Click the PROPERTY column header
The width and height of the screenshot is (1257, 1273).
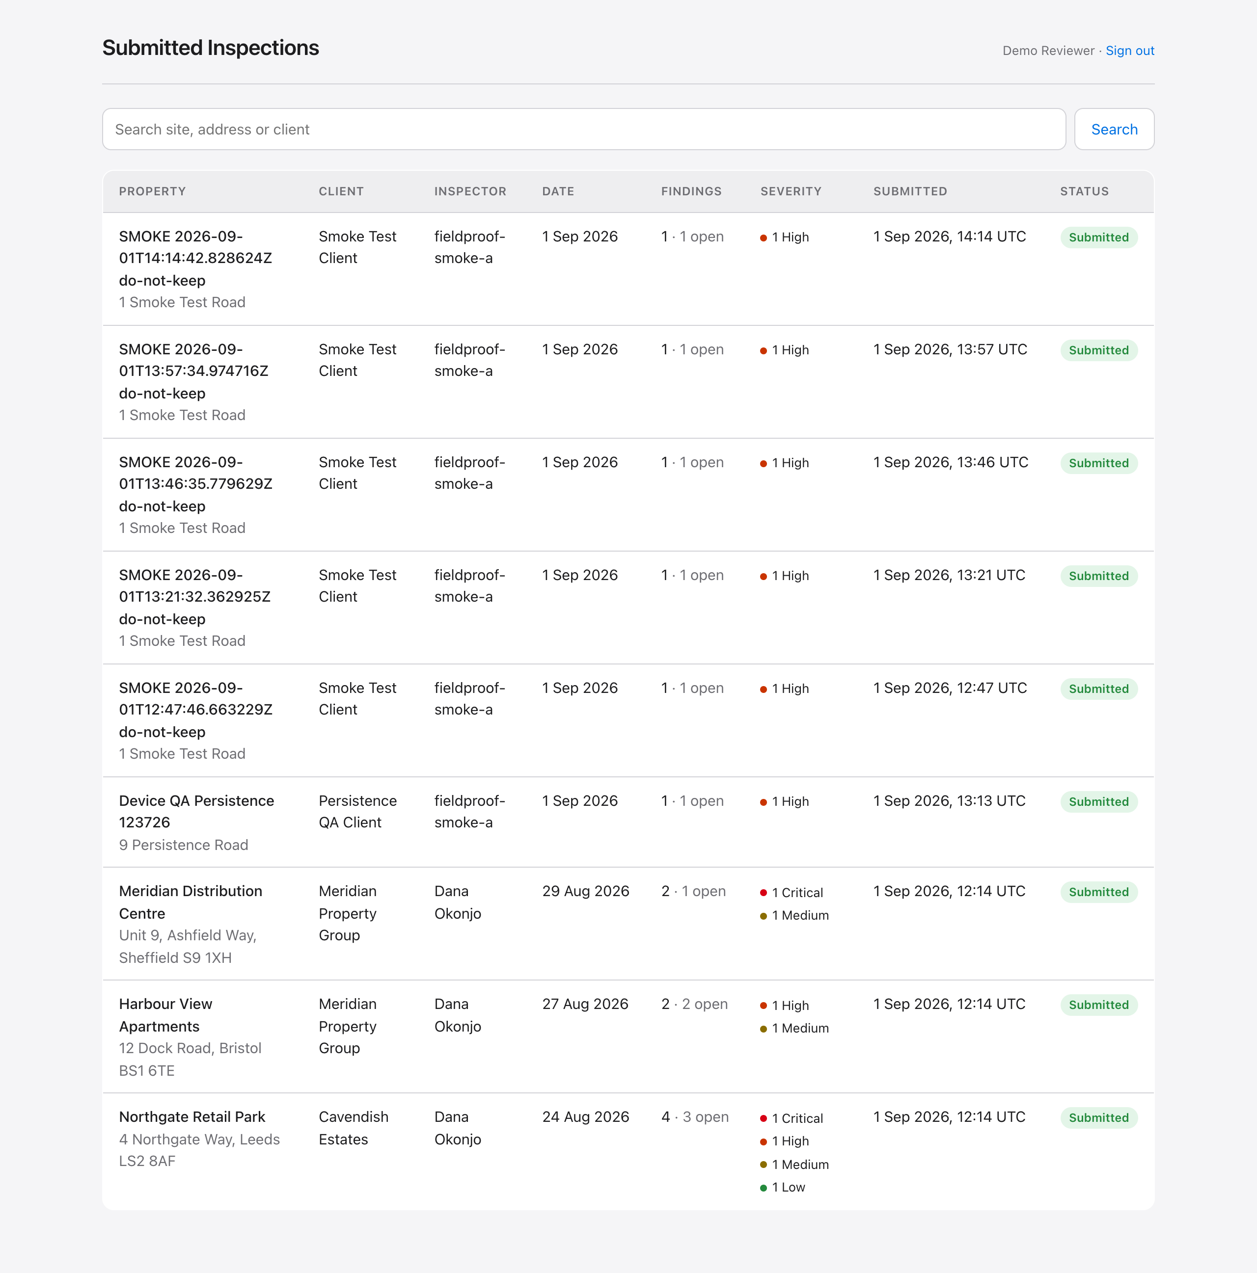pos(152,191)
